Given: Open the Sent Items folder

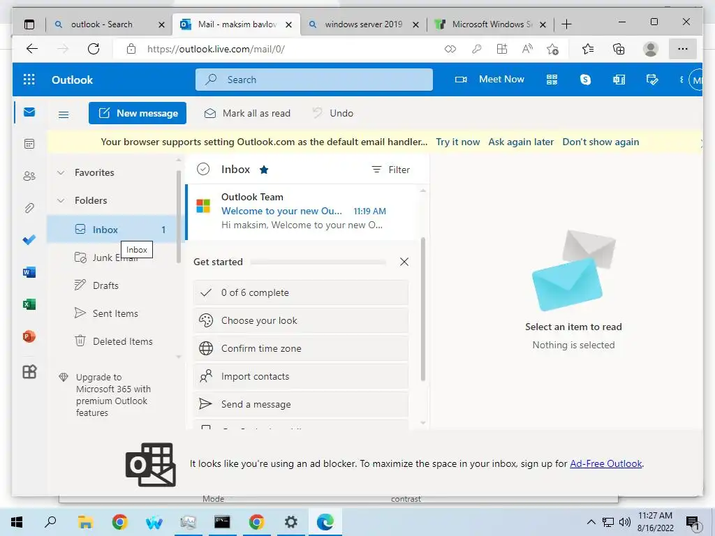Looking at the screenshot, I should click(x=111, y=313).
